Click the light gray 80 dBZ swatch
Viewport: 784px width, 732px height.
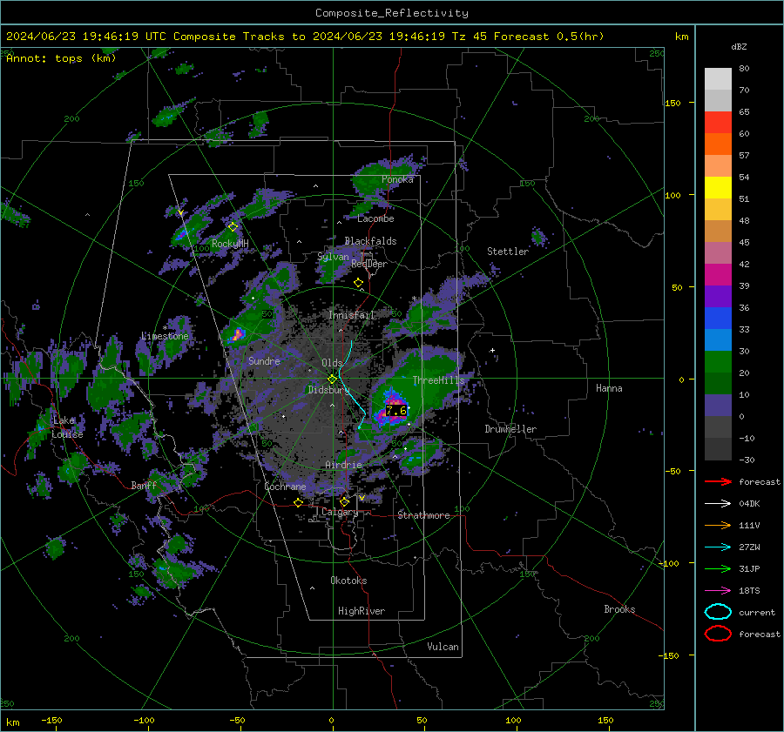coord(718,78)
